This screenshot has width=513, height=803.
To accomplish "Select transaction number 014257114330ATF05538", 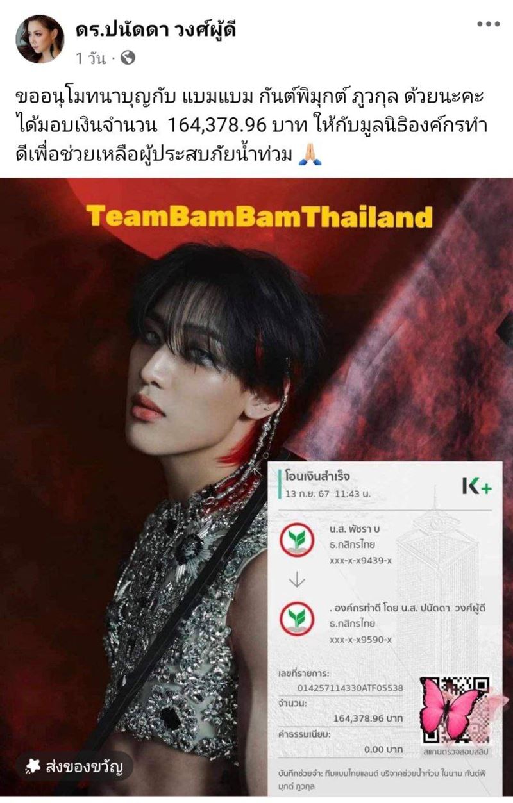I will 351,688.
